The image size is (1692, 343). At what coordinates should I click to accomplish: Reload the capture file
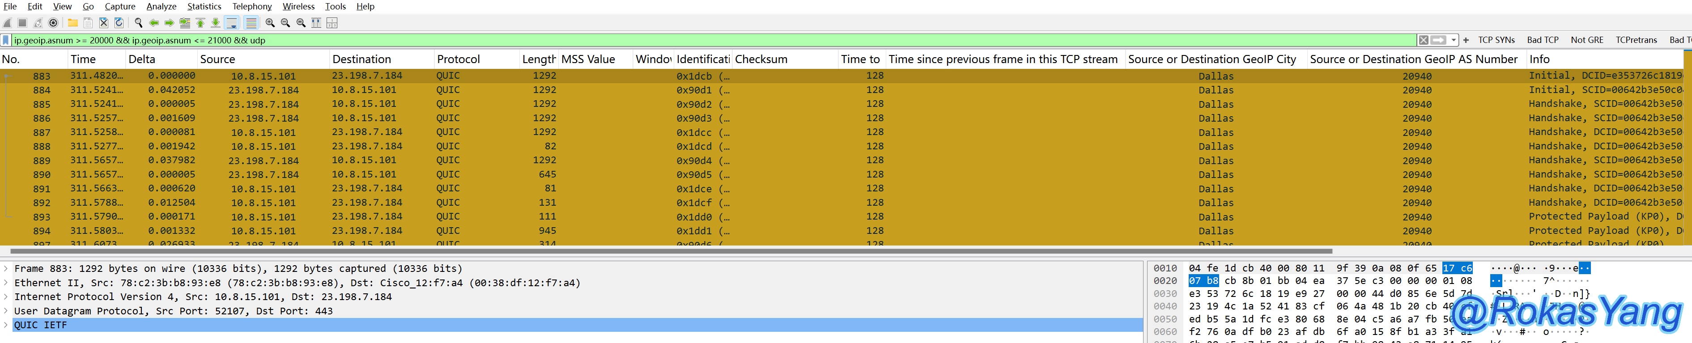click(119, 23)
